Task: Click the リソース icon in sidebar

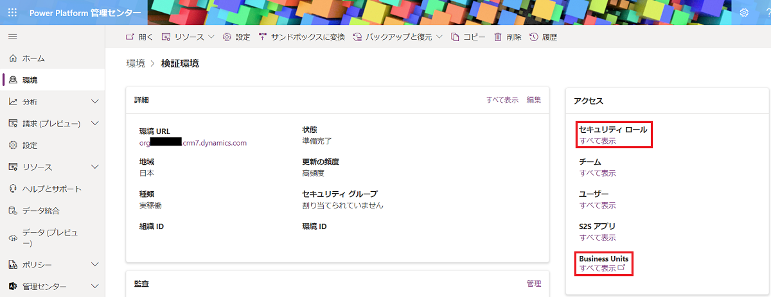Action: 13,167
